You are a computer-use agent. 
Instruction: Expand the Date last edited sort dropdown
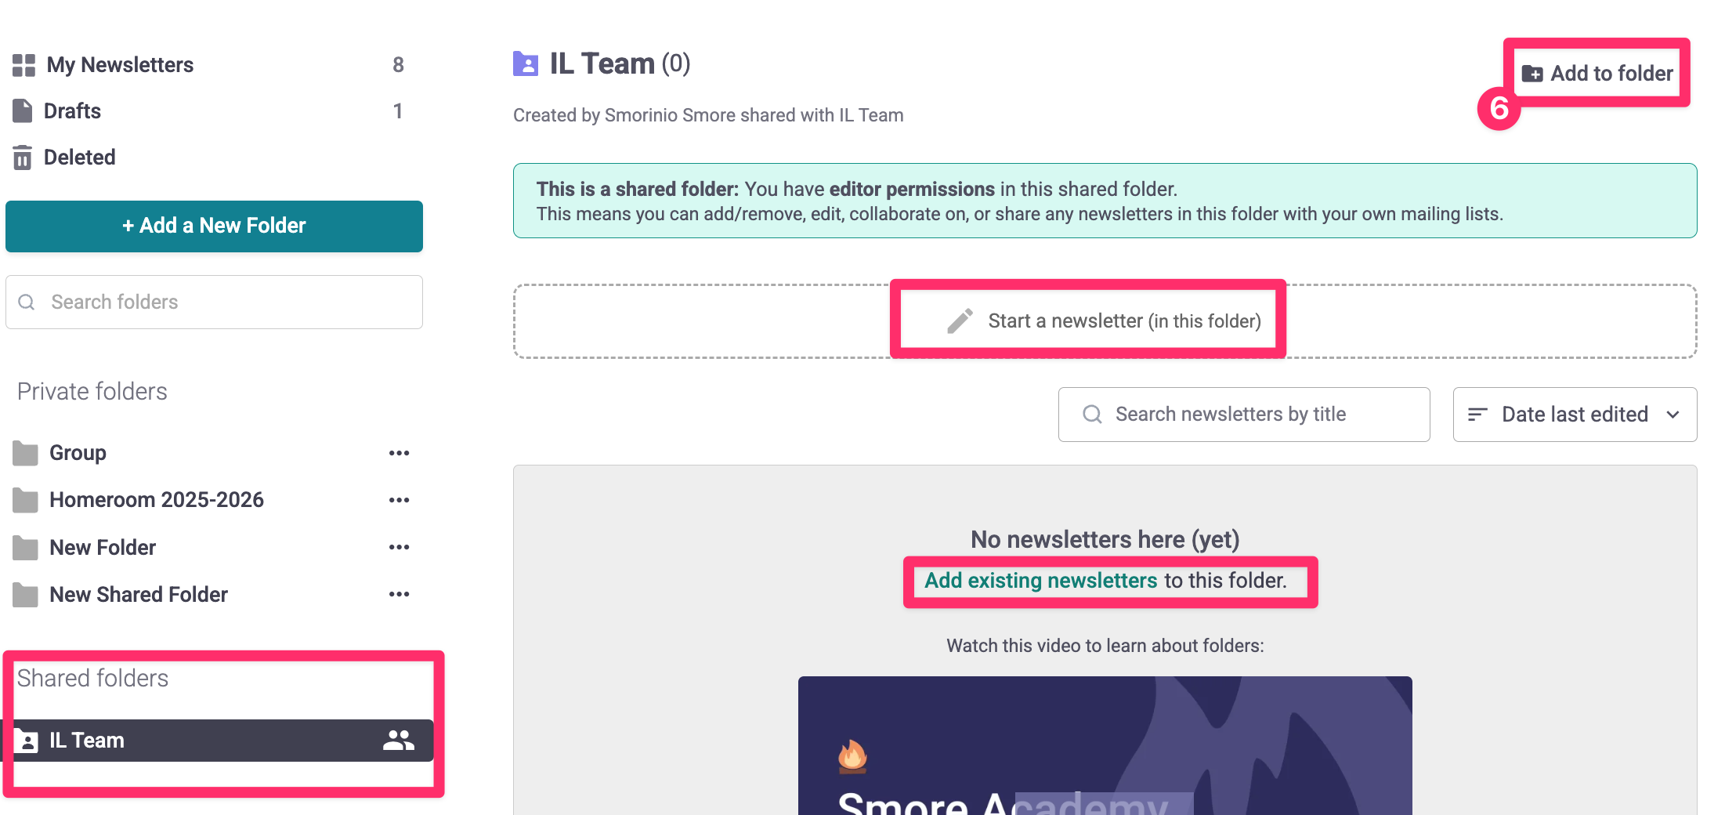pos(1575,415)
